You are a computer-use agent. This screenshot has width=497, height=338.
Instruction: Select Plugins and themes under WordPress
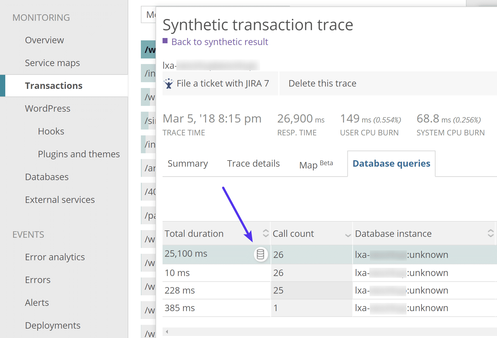click(x=79, y=154)
